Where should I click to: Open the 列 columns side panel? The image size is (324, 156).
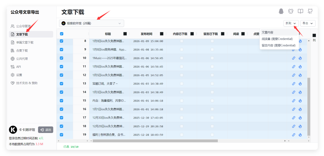(314, 37)
